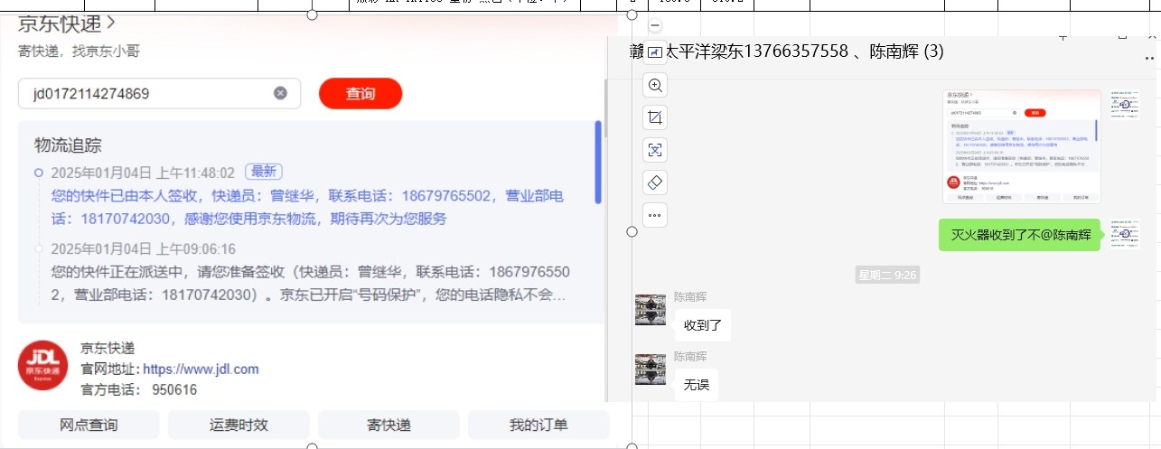Viewport: 1161px width, 449px height.
Task: Click sender avatar beside the screenshot message
Action: 1125,105
